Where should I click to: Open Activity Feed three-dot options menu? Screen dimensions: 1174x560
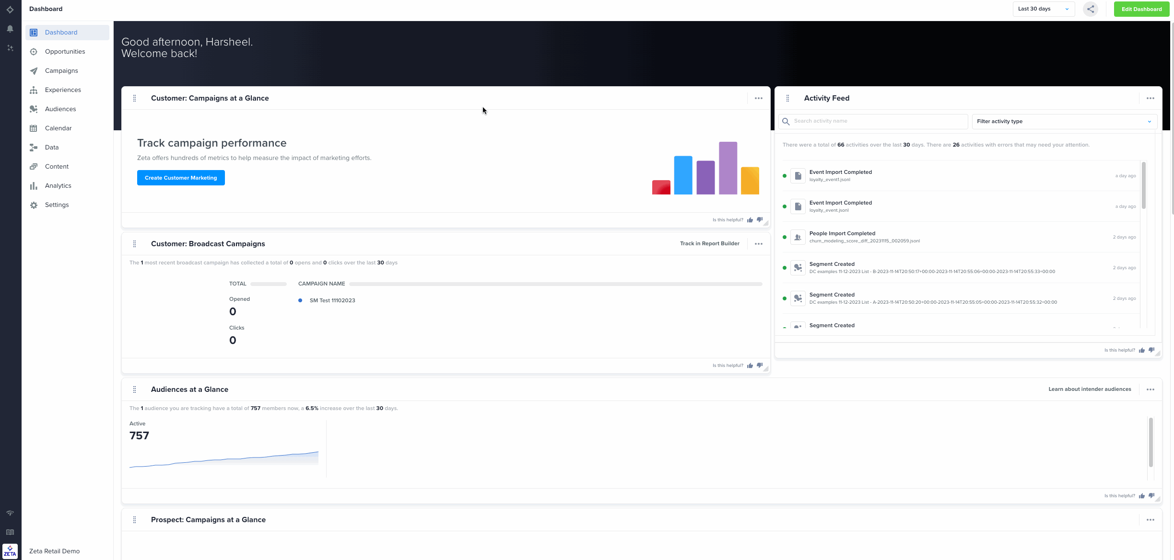1151,98
